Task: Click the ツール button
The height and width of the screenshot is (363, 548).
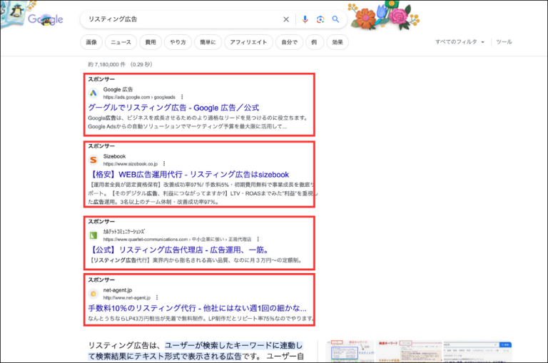Action: [504, 42]
